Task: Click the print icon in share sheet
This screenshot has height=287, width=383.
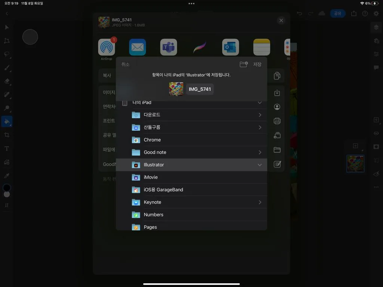Action: 277,121
